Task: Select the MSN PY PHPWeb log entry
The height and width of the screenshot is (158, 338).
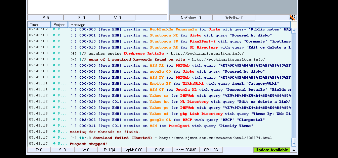Action: [x=180, y=78]
